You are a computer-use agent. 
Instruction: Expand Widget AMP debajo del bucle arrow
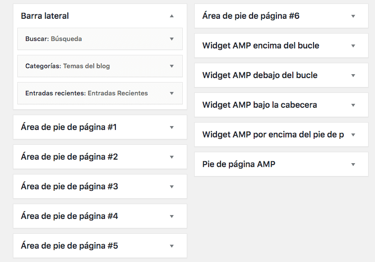click(353, 75)
